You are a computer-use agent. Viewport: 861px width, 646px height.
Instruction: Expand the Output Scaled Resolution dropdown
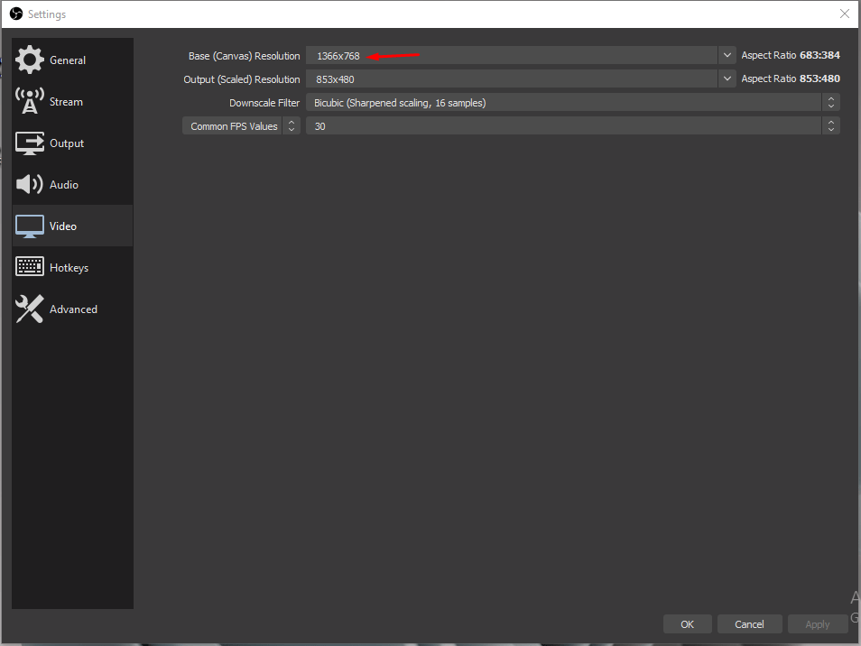click(727, 78)
